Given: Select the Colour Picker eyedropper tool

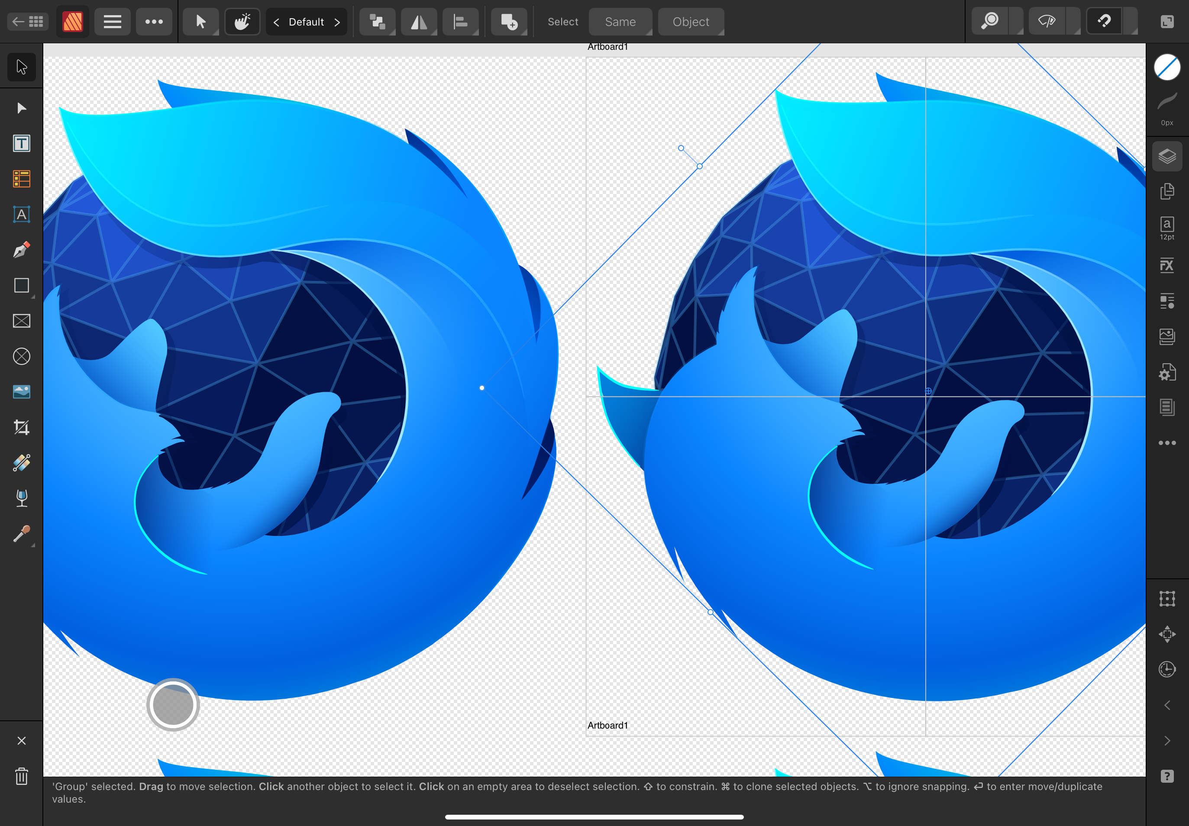Looking at the screenshot, I should pyautogui.click(x=21, y=534).
